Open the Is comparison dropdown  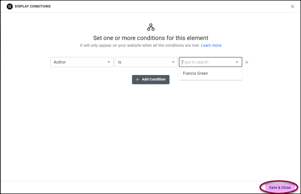click(146, 62)
